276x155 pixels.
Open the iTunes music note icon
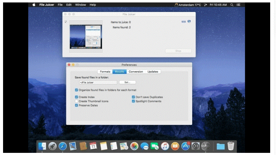pyautogui.click(x=165, y=146)
